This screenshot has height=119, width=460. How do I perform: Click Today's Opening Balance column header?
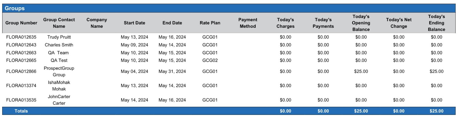[x=361, y=23]
